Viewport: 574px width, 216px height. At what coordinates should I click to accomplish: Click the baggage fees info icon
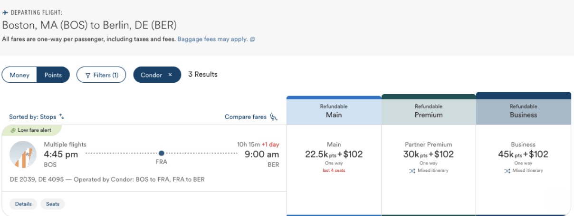pos(252,39)
